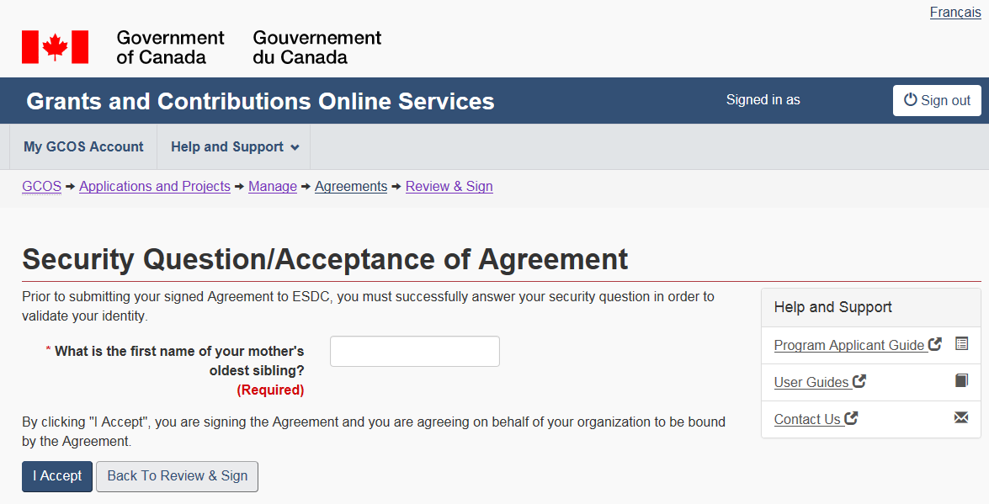Click the Canada flag logo
This screenshot has height=504, width=989.
pos(56,47)
